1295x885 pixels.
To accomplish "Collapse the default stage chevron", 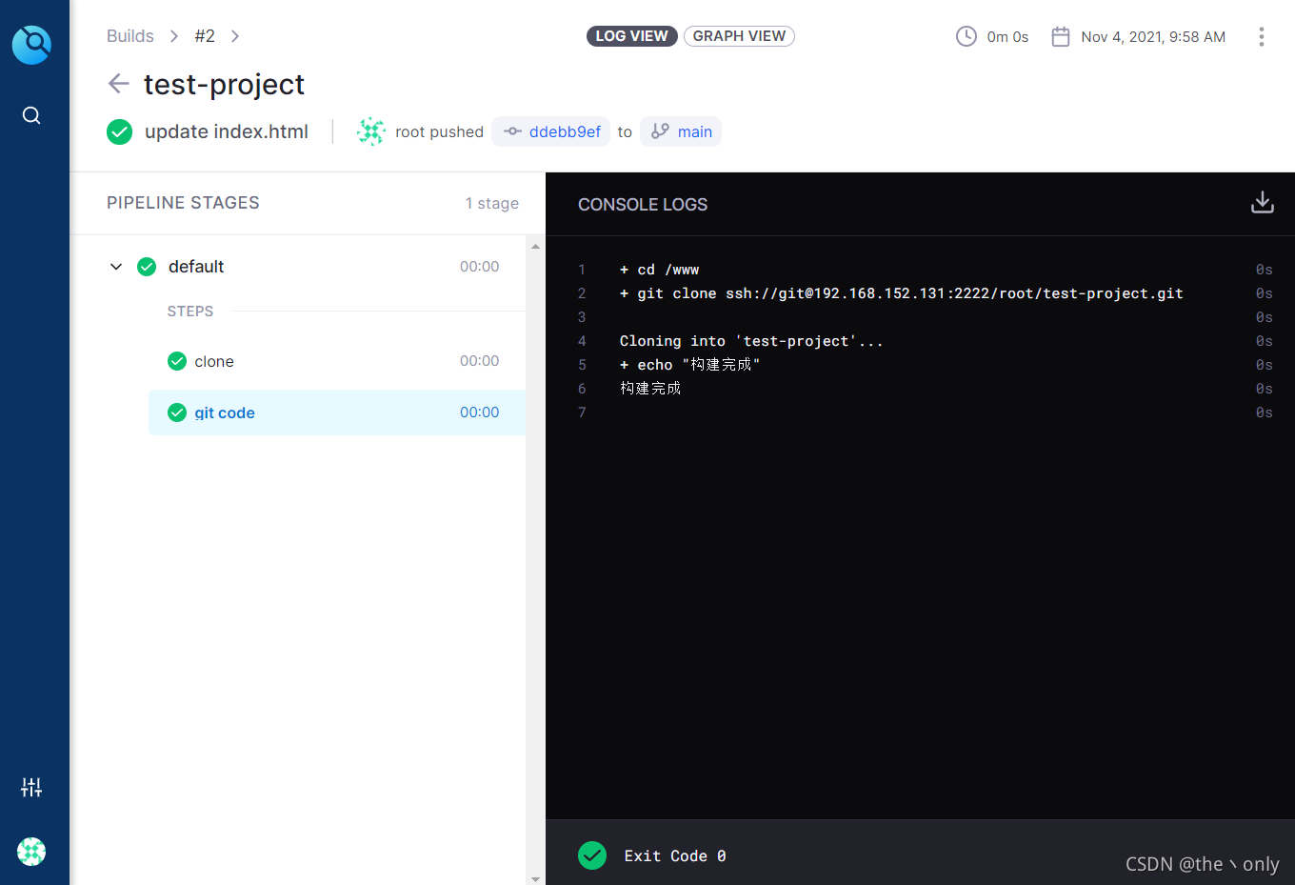I will tap(116, 267).
